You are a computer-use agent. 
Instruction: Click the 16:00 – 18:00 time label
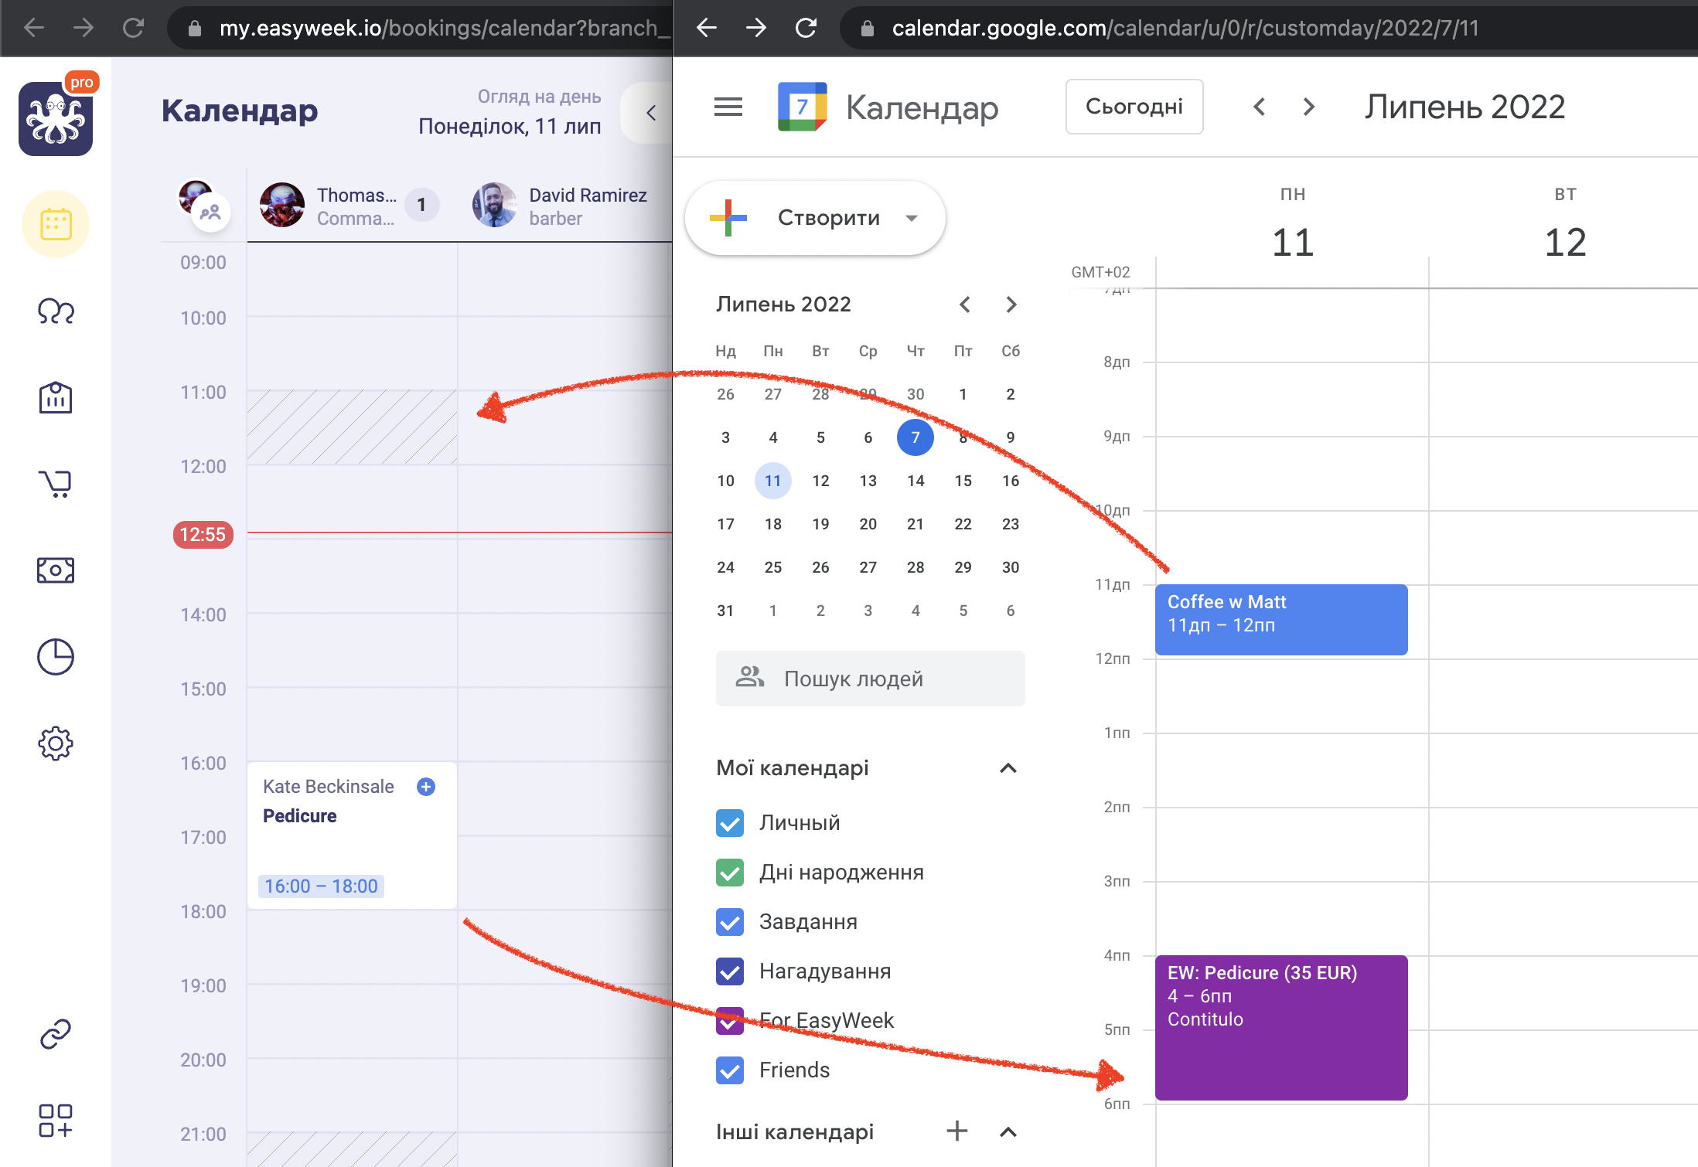click(x=321, y=886)
